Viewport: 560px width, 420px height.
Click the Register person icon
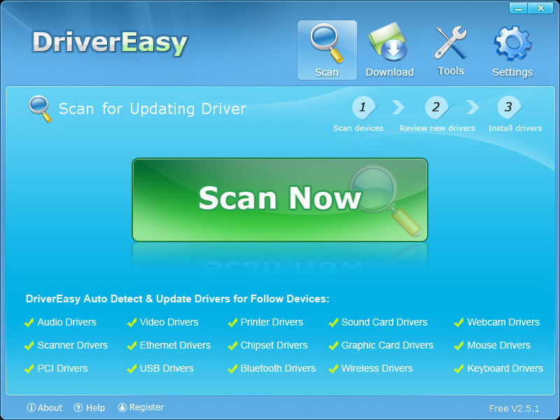point(122,407)
